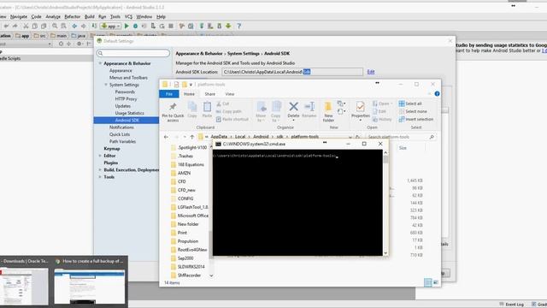Select Keymap in the settings tree
This screenshot has height=308, width=547.
(112, 148)
